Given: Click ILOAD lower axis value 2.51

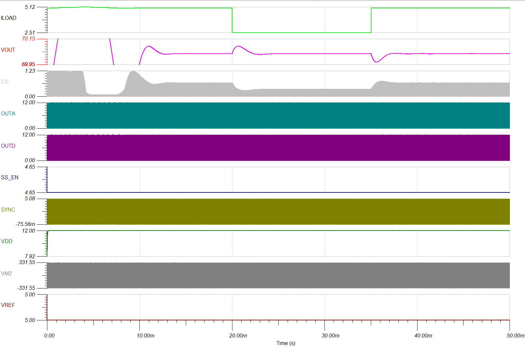Looking at the screenshot, I should point(30,33).
